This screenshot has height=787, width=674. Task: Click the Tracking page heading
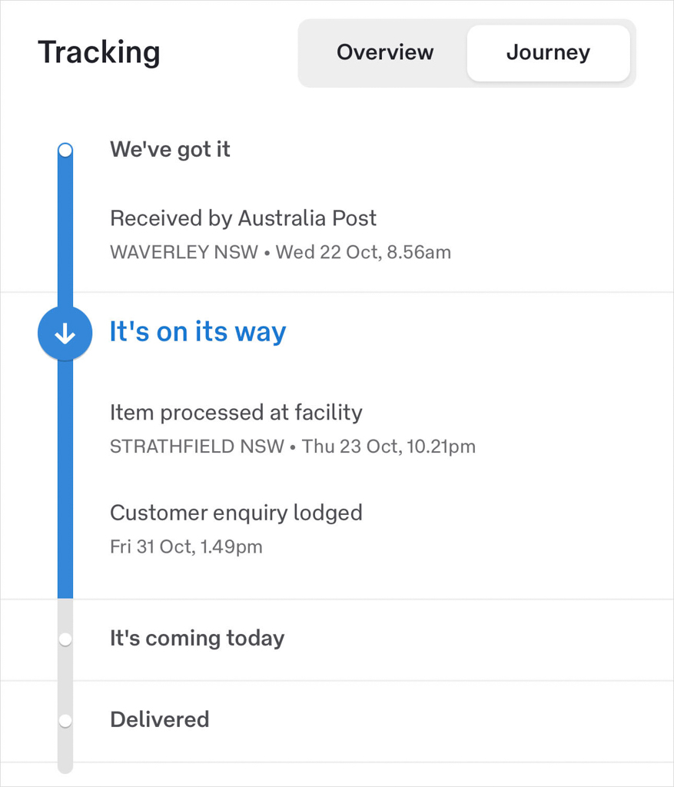pos(99,53)
